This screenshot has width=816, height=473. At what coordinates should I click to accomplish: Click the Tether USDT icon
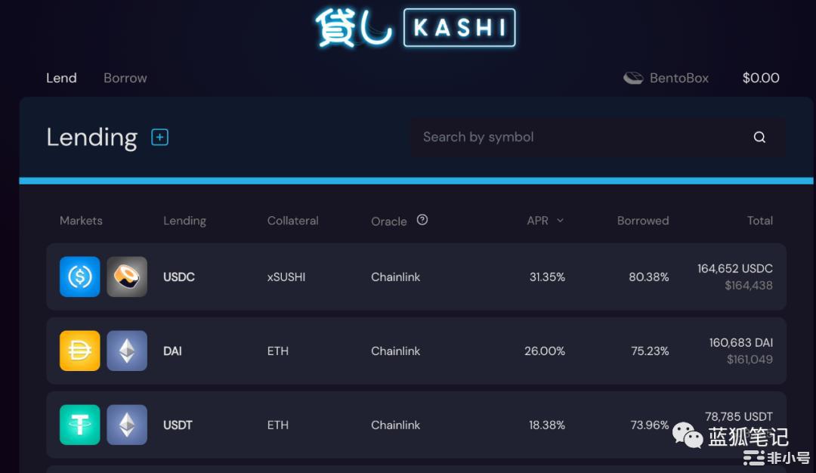coord(79,425)
